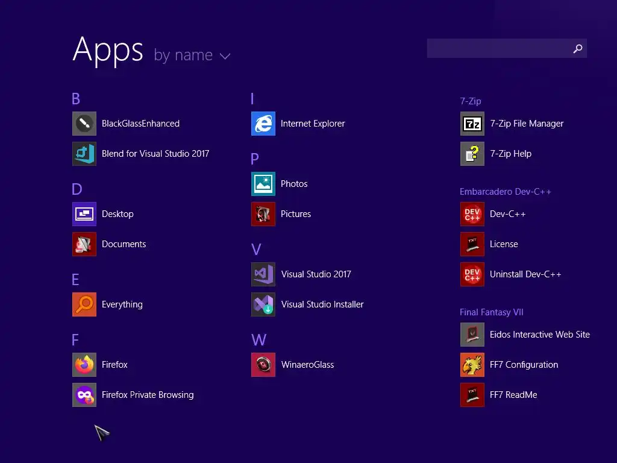
Task: Launch the WinaeroGlass icon
Action: click(263, 365)
